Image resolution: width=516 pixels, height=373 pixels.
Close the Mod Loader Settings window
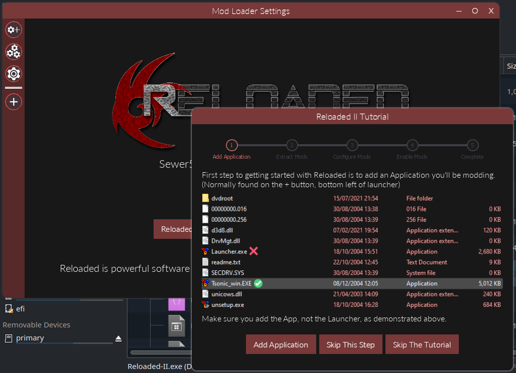[x=491, y=11]
